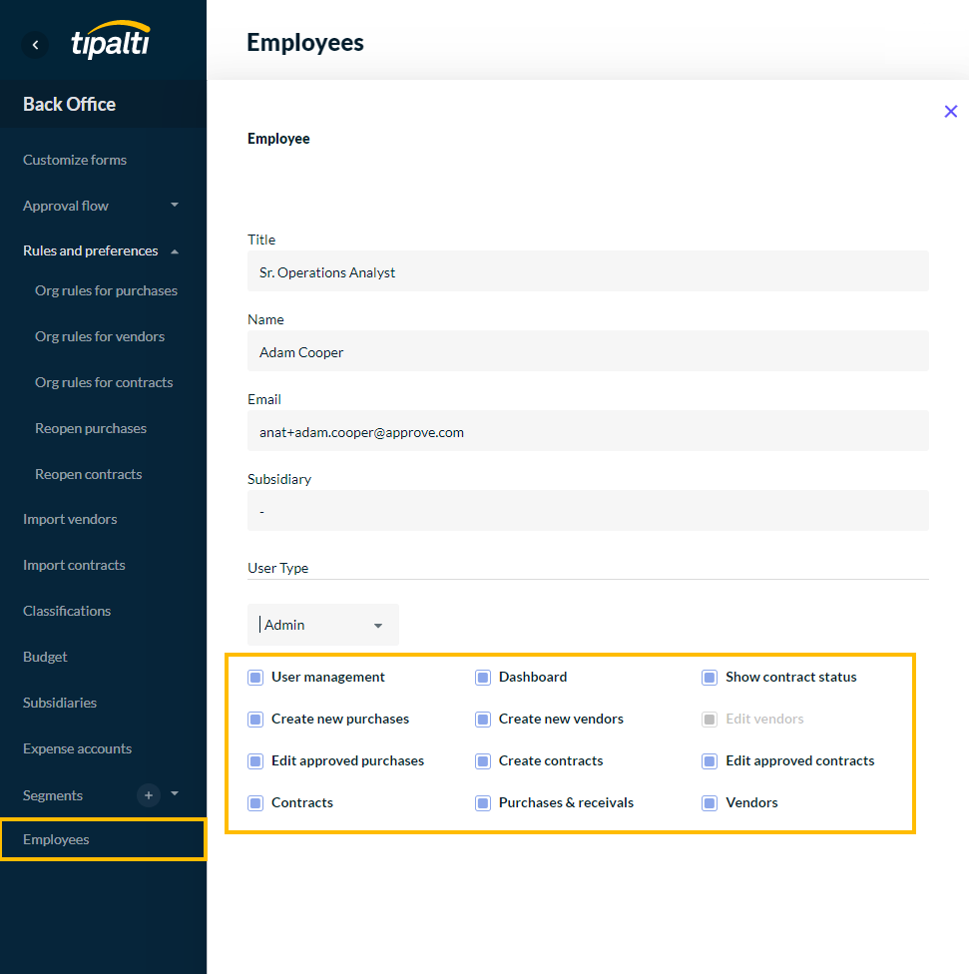
Task: Open Org rules for vendors
Action: pyautogui.click(x=100, y=336)
